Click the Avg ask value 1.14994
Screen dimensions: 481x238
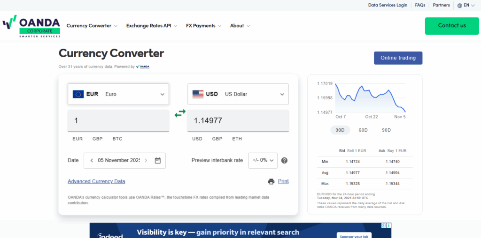click(x=393, y=173)
